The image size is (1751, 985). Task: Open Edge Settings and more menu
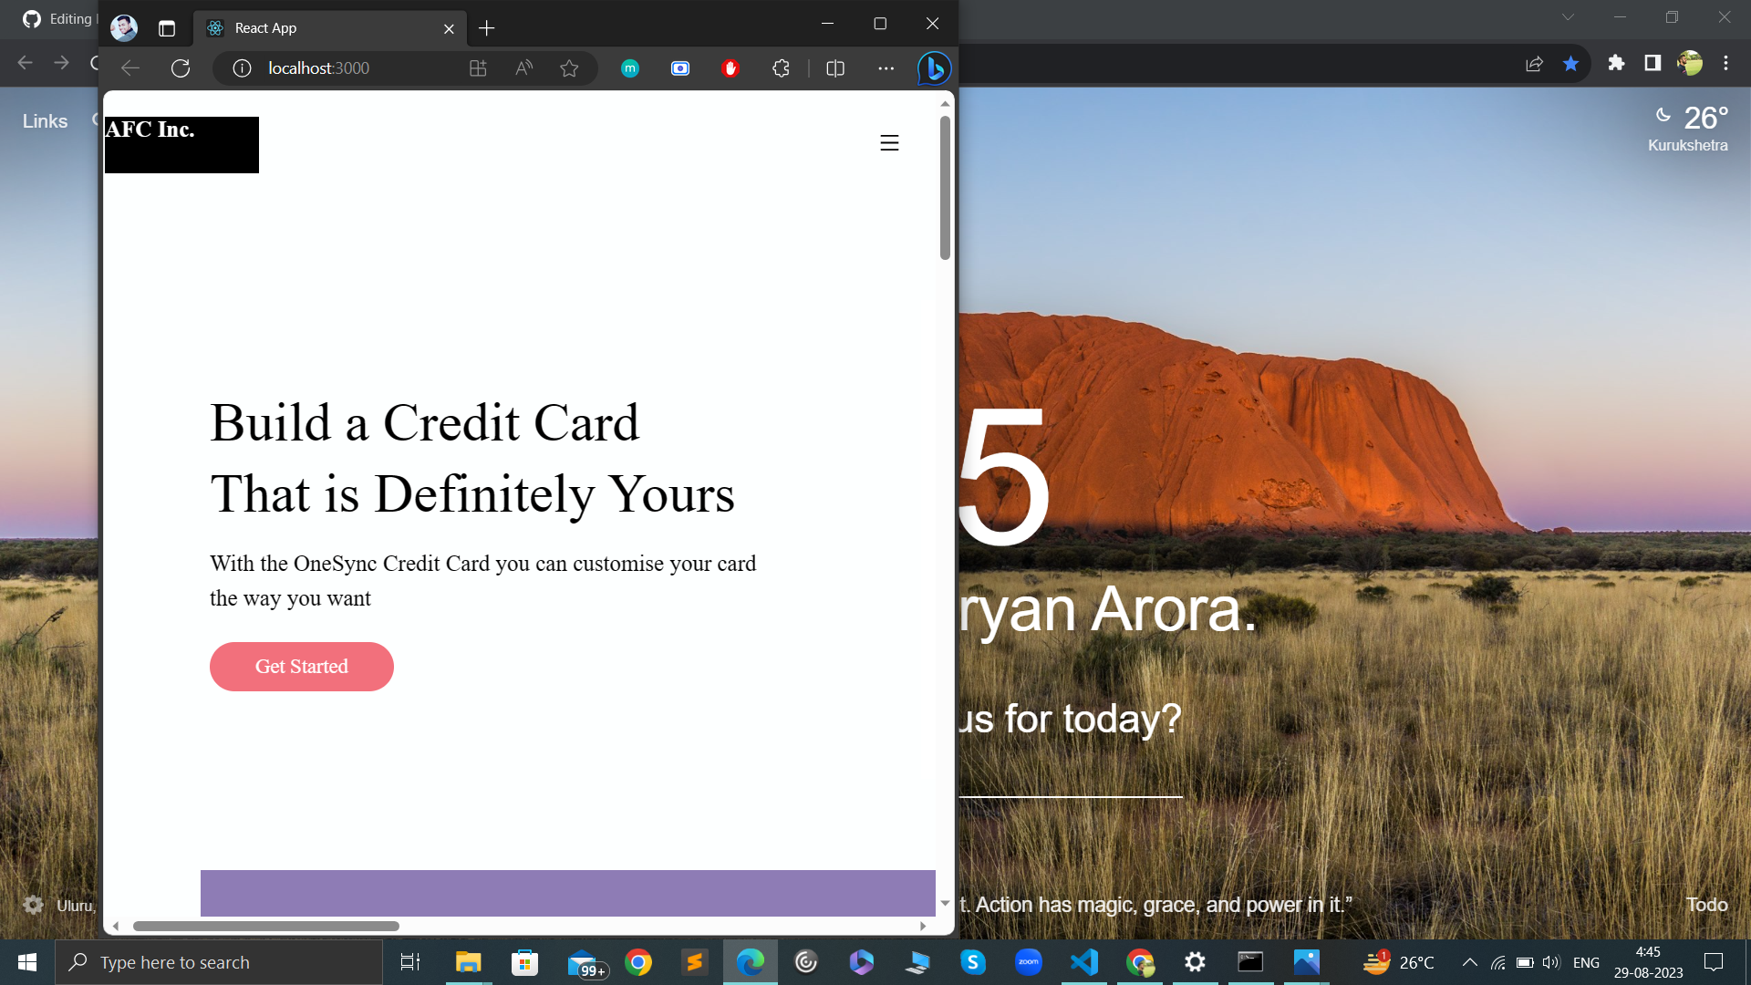(886, 68)
